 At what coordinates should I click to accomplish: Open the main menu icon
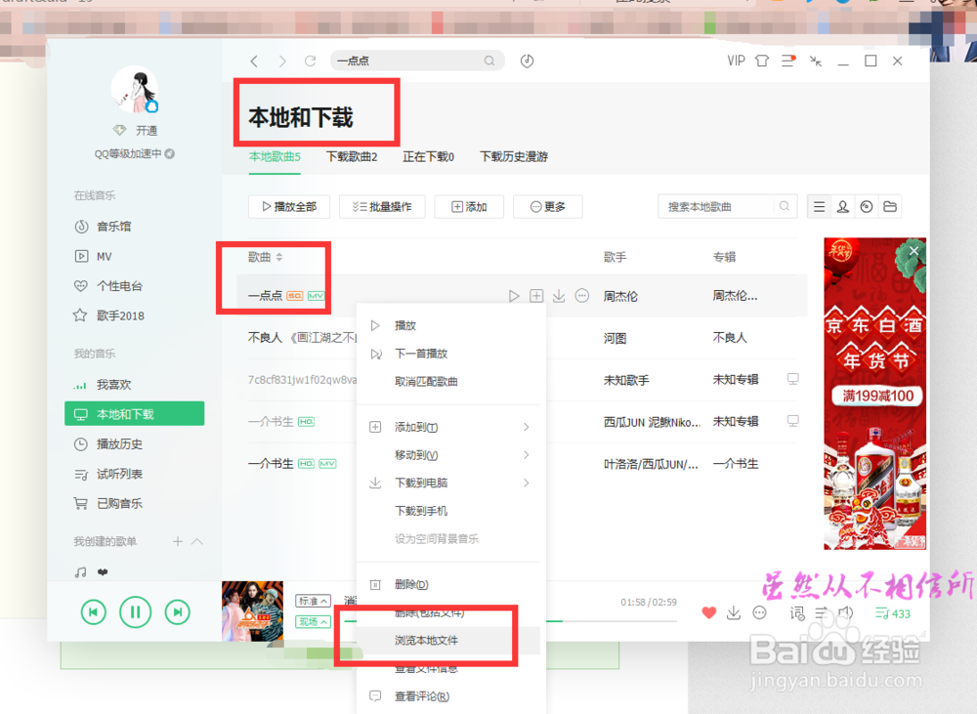788,62
